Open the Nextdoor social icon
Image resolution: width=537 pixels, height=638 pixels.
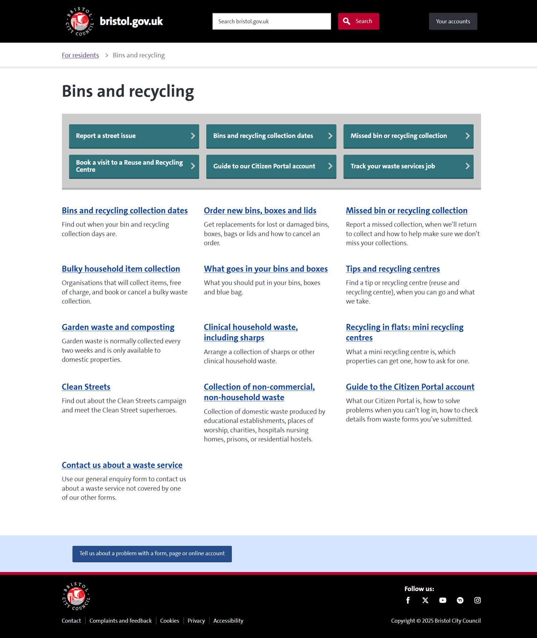pyautogui.click(x=460, y=600)
